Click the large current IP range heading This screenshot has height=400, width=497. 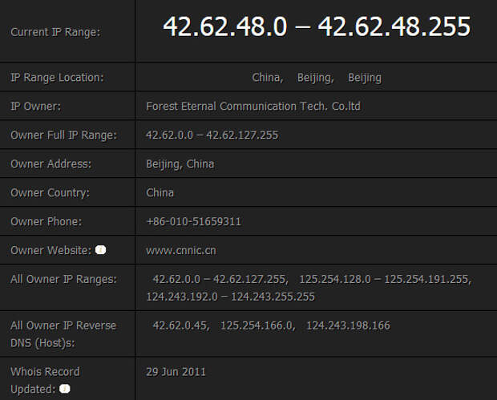pos(317,26)
